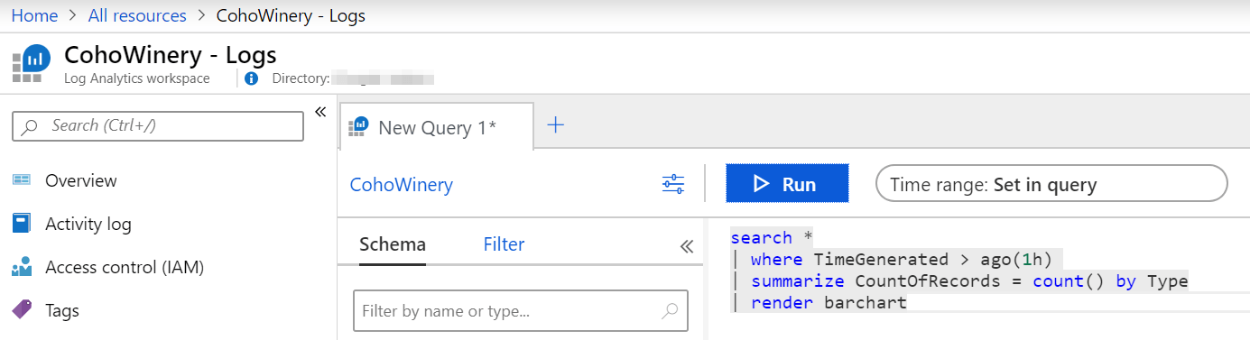The image size is (1250, 340).
Task: Click the Activity log icon
Action: [x=22, y=224]
